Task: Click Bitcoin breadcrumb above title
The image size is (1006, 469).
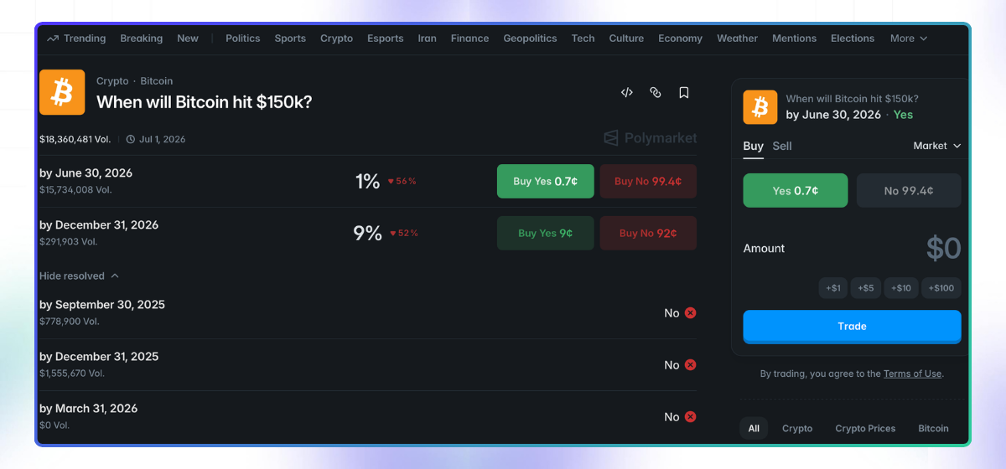Action: point(157,81)
